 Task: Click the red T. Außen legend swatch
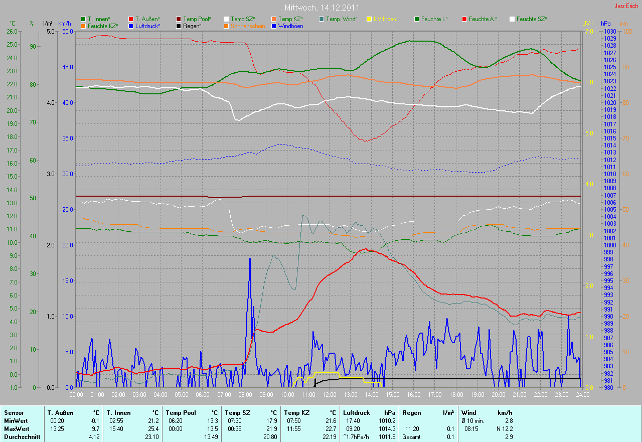pos(131,19)
